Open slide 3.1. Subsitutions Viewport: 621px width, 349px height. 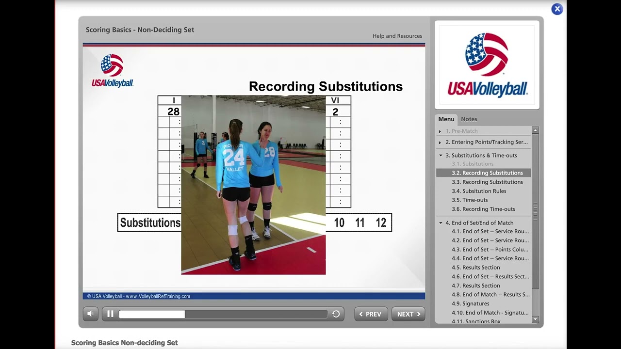click(x=473, y=164)
